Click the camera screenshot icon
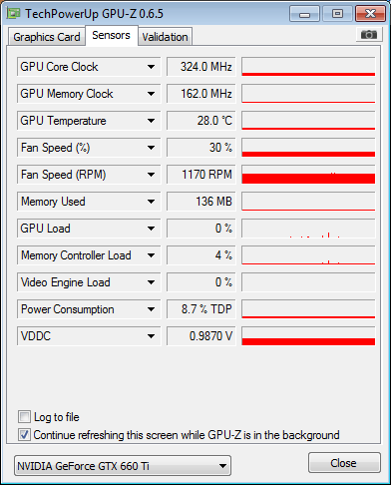The height and width of the screenshot is (485, 391). [369, 34]
